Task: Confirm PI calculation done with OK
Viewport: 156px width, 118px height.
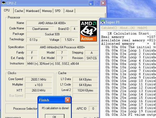Action: click(x=55, y=116)
